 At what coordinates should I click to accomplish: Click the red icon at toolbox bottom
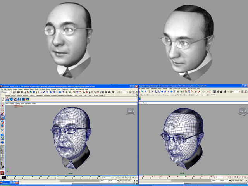(x=2, y=173)
